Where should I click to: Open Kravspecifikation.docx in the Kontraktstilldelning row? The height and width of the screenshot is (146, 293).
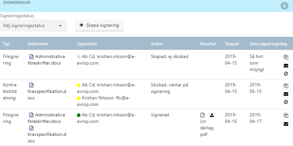(x=47, y=92)
